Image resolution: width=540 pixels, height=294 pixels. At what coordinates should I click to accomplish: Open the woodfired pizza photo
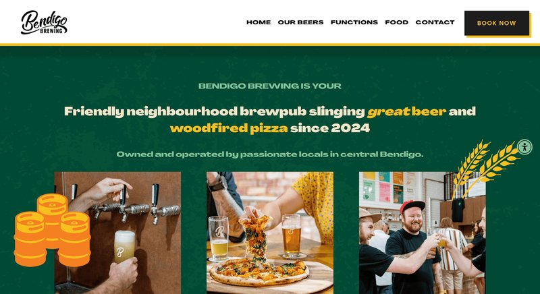pyautogui.click(x=269, y=233)
